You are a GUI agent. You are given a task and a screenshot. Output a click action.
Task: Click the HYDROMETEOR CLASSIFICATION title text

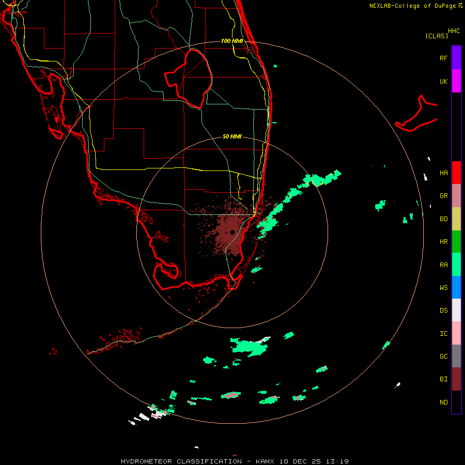(x=181, y=461)
